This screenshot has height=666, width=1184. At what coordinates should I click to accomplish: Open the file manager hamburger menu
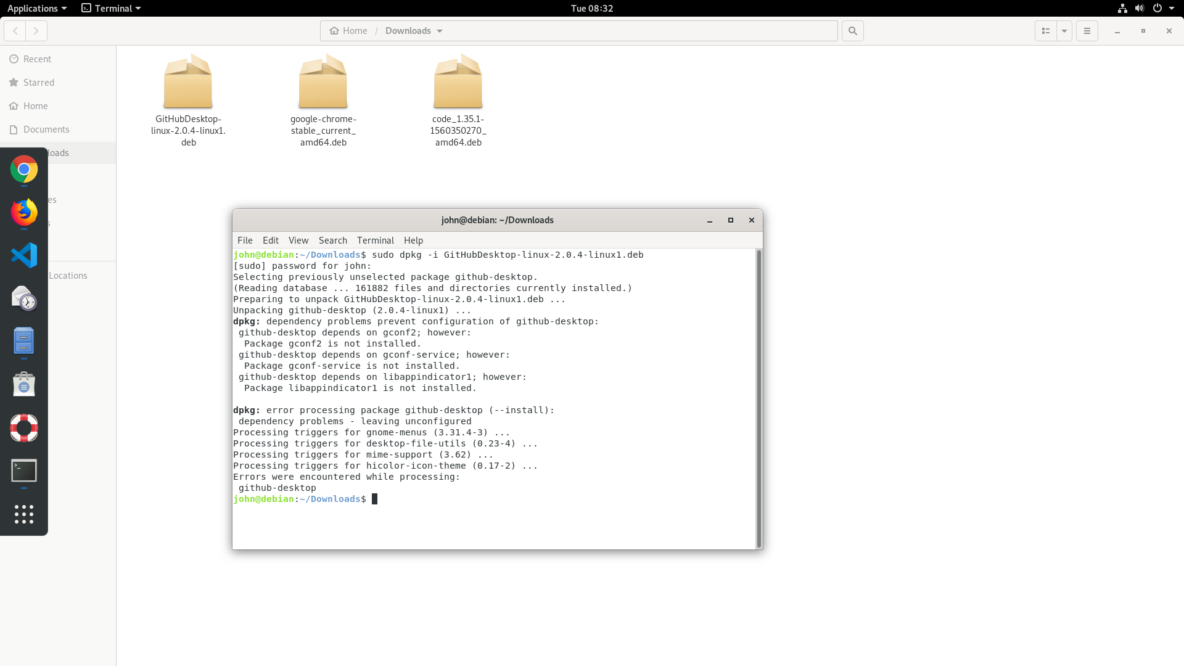click(x=1087, y=31)
